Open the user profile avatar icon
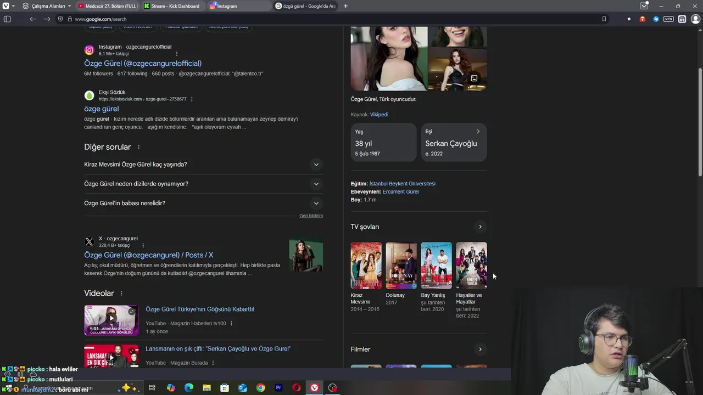The image size is (703, 395). click(695, 19)
